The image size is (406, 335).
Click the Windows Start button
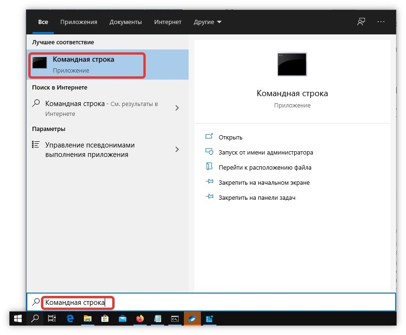(x=18, y=319)
